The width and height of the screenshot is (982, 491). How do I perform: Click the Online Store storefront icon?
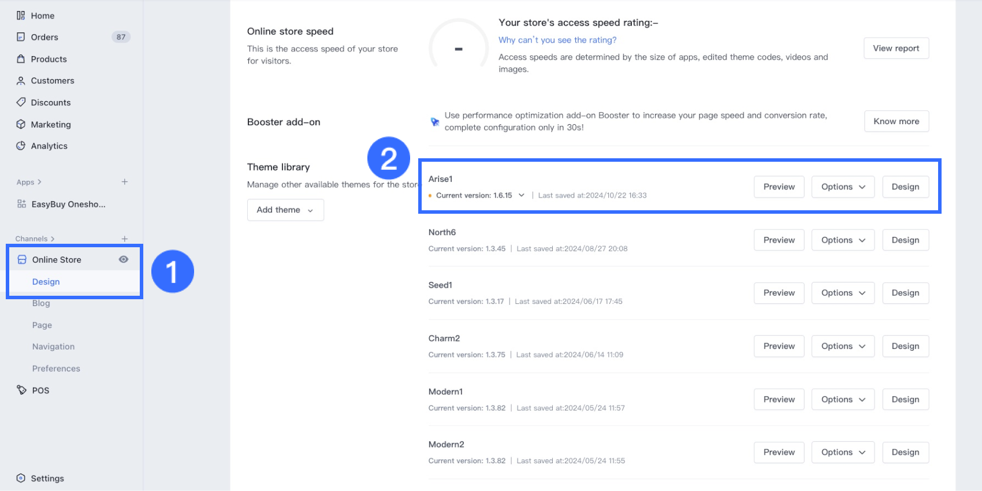pyautogui.click(x=22, y=259)
